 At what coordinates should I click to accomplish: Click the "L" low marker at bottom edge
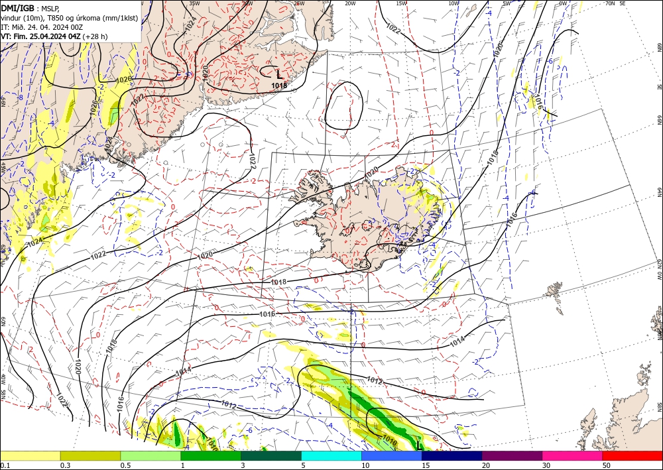click(418, 445)
